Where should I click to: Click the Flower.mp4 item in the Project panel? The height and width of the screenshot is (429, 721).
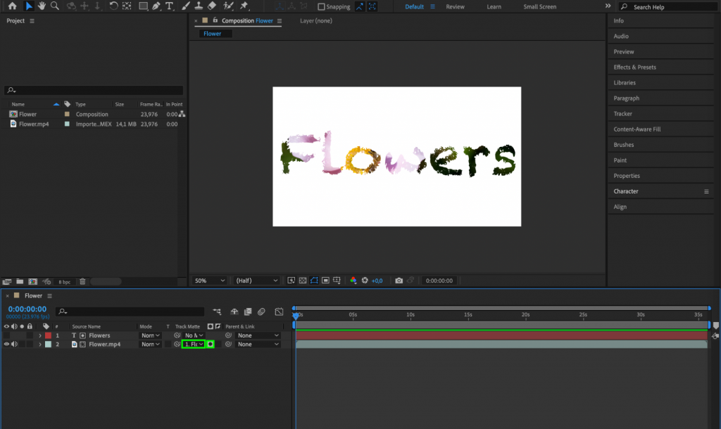pyautogui.click(x=32, y=124)
